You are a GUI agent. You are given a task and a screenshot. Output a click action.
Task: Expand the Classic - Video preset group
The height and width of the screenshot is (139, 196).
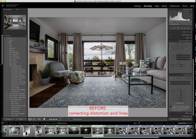pos(7,64)
